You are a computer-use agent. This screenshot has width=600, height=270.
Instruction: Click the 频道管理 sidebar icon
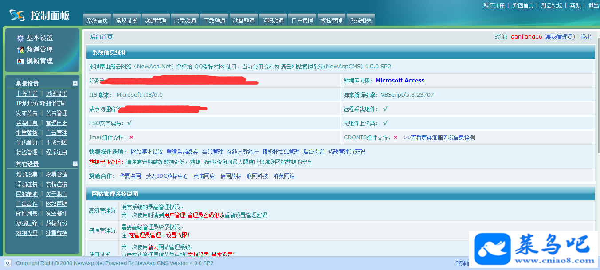[20, 50]
